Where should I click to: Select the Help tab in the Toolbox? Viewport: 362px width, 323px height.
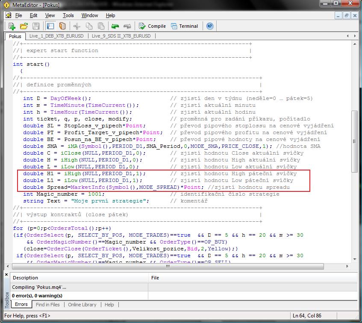(x=109, y=305)
